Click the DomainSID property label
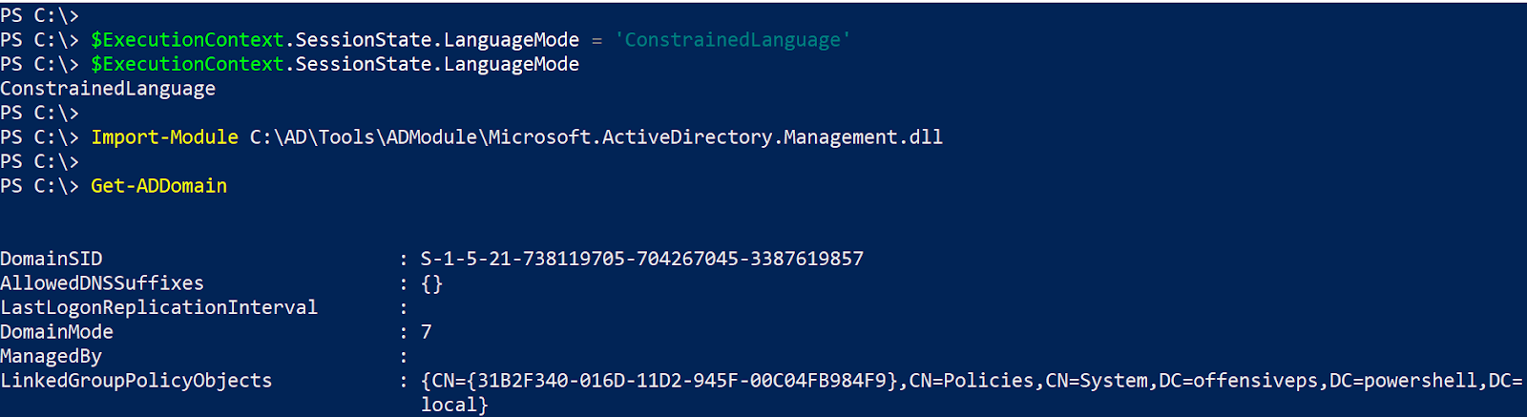Viewport: 1527px width, 417px height. click(x=52, y=259)
